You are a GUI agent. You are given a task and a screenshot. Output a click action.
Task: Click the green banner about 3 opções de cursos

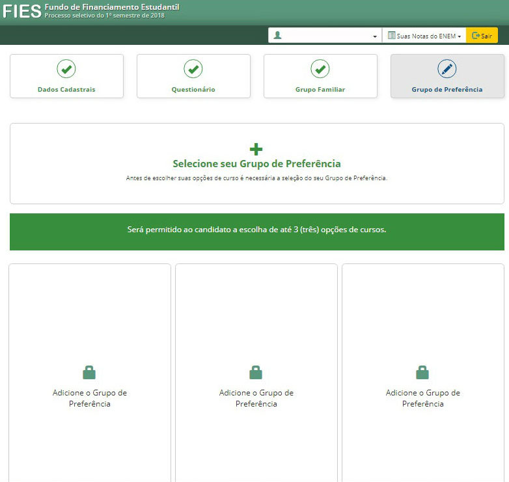256,232
